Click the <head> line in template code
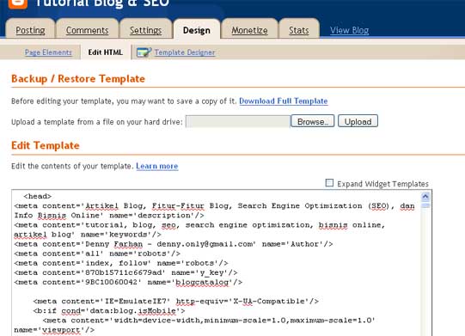465x336 pixels. coord(37,196)
